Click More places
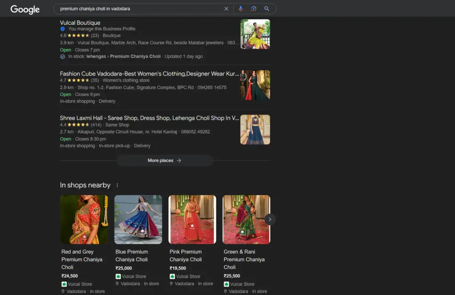455x295 pixels. point(164,160)
